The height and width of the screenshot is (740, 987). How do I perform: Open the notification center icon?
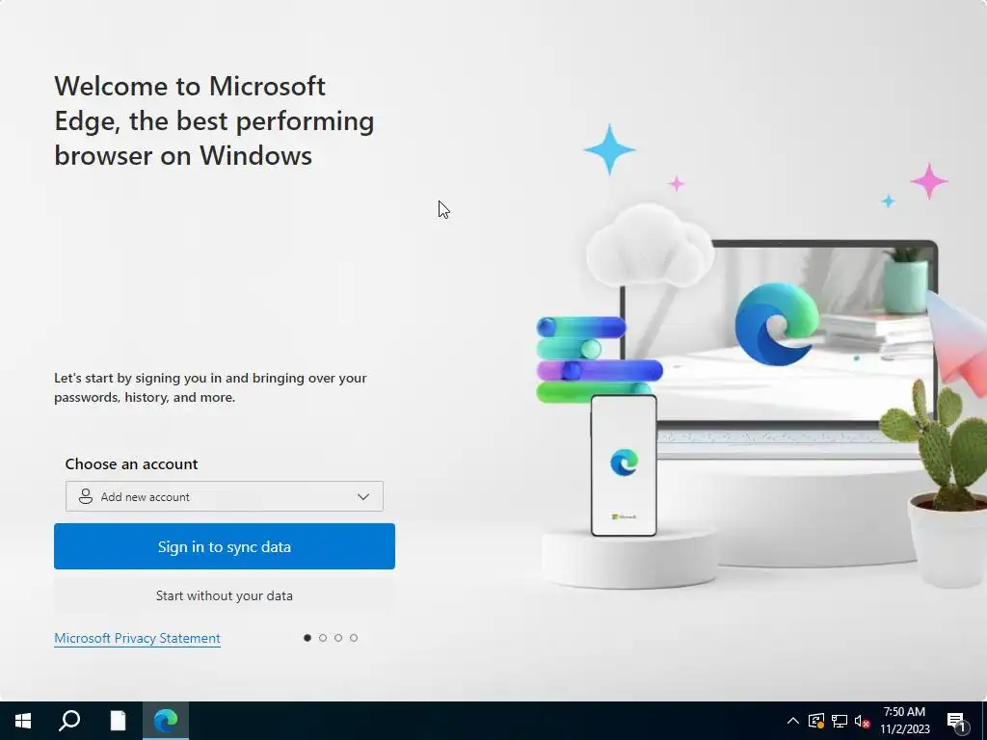[957, 721]
